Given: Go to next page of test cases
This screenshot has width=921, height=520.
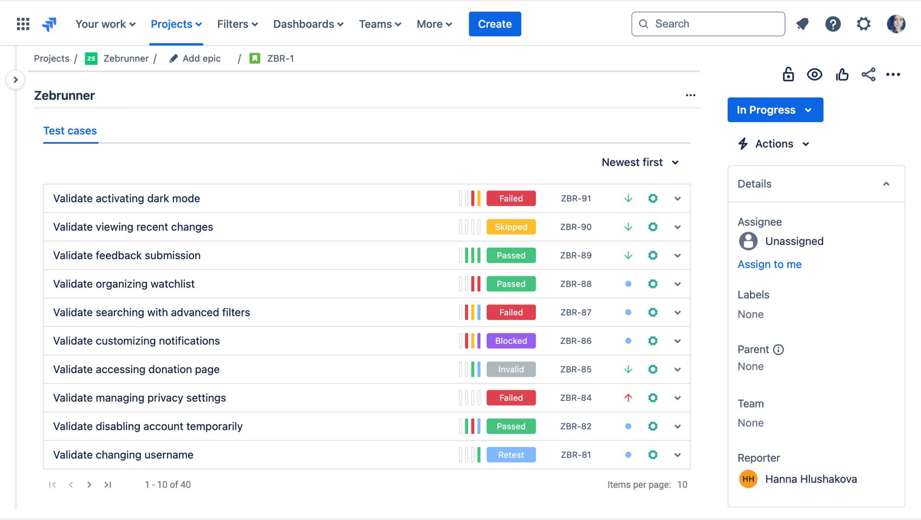Looking at the screenshot, I should (x=89, y=485).
